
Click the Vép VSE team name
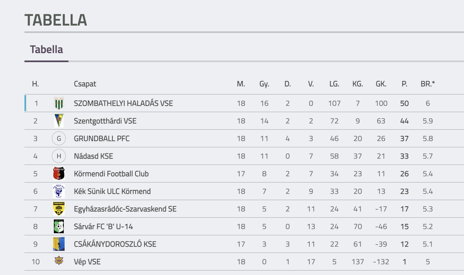pos(87,262)
